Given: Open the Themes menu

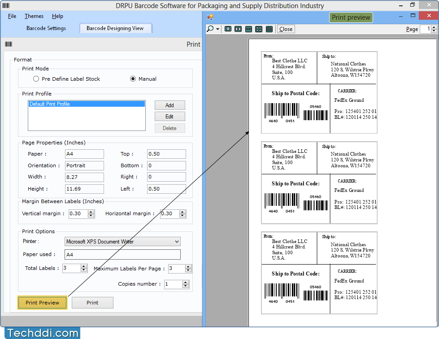Looking at the screenshot, I should (x=34, y=16).
